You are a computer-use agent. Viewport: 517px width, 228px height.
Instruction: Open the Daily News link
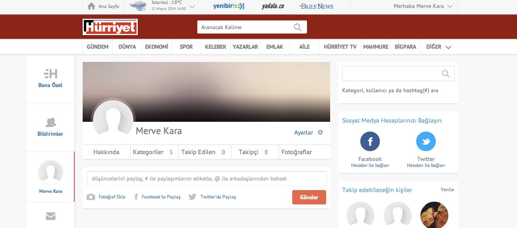317,6
